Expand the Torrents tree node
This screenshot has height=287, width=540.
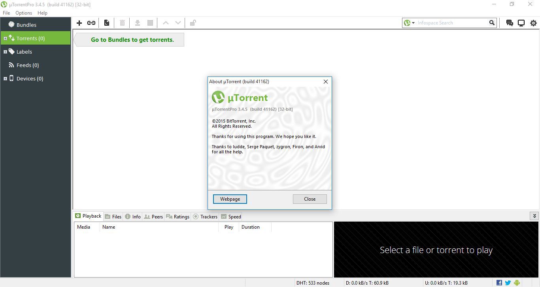point(5,38)
